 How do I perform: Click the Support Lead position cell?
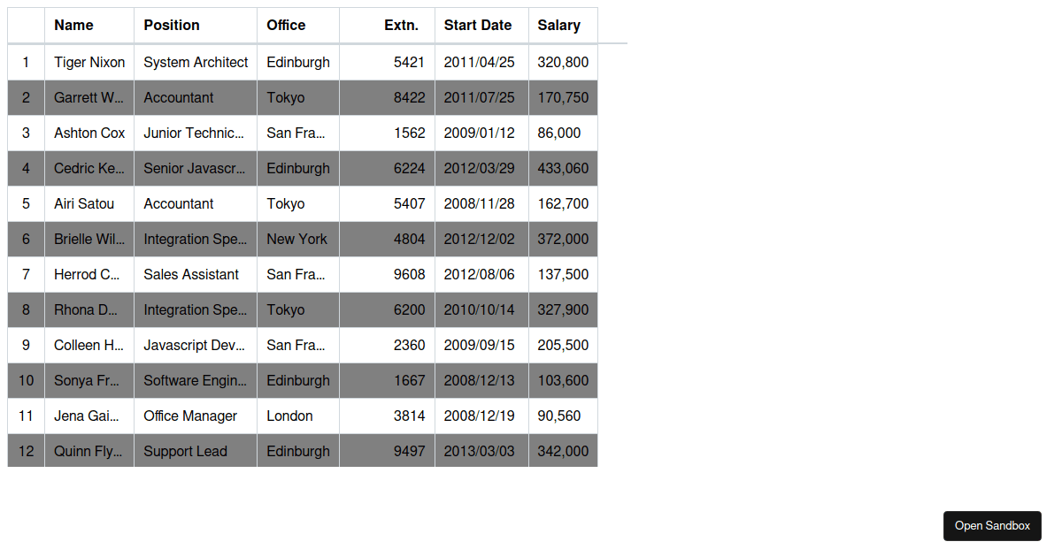[x=196, y=451]
